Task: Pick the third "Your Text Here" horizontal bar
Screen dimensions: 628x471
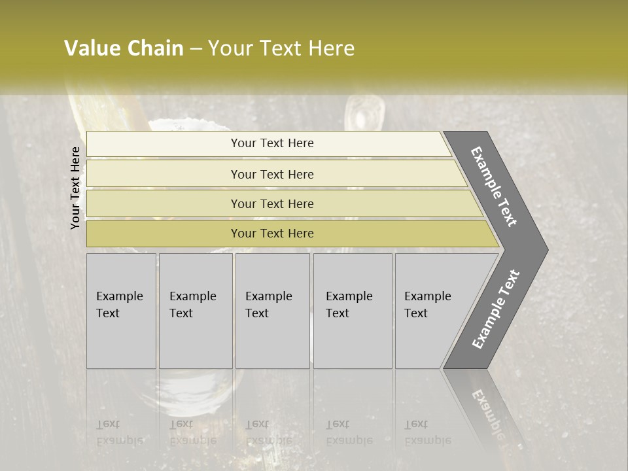Action: point(271,203)
